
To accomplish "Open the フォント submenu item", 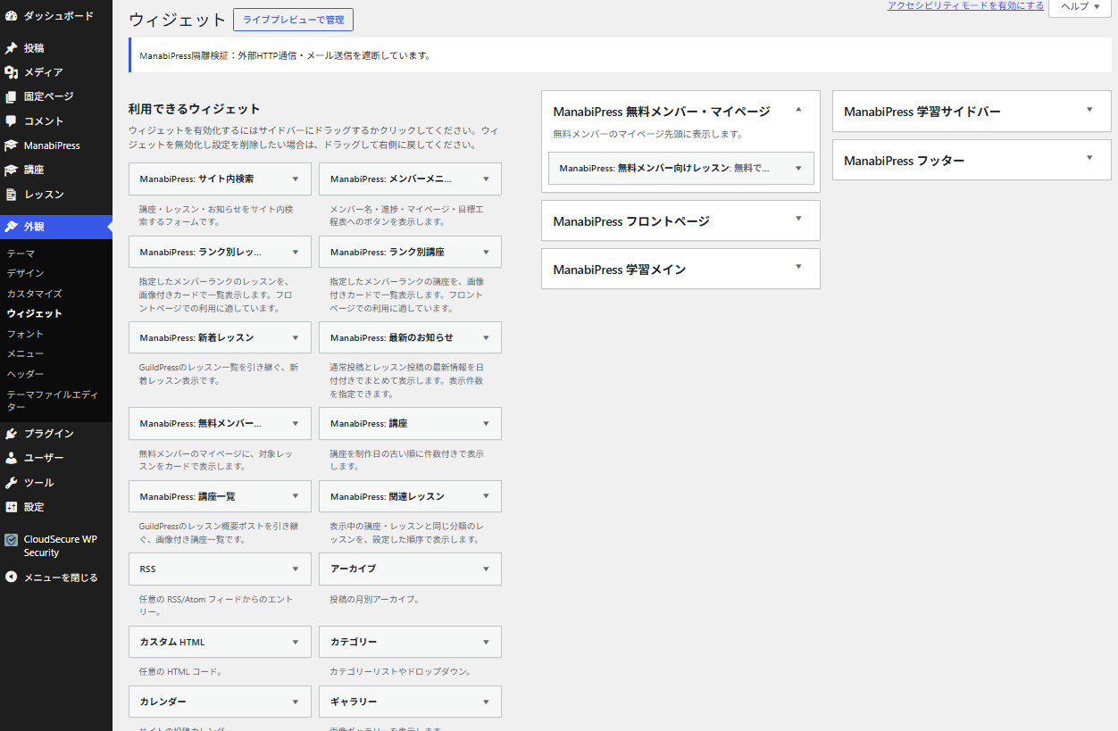I will pyautogui.click(x=25, y=334).
